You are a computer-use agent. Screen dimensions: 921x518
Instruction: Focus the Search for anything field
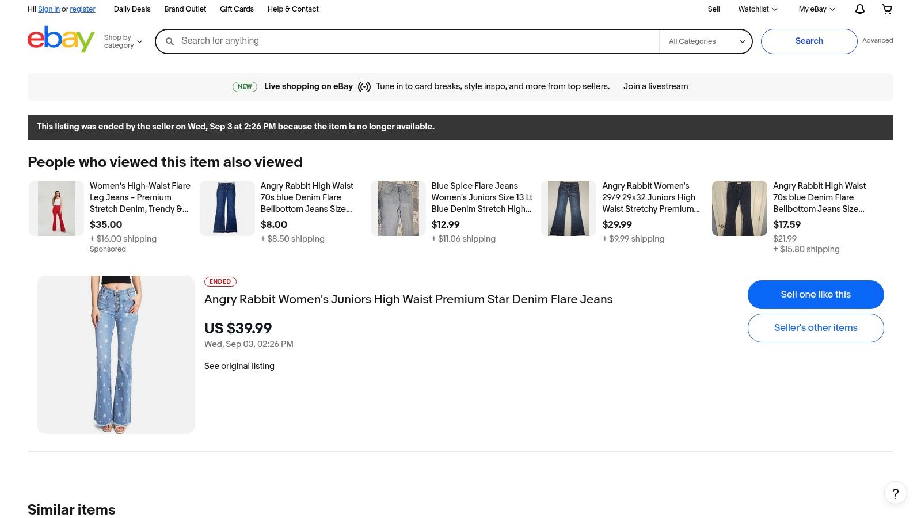tap(414, 41)
